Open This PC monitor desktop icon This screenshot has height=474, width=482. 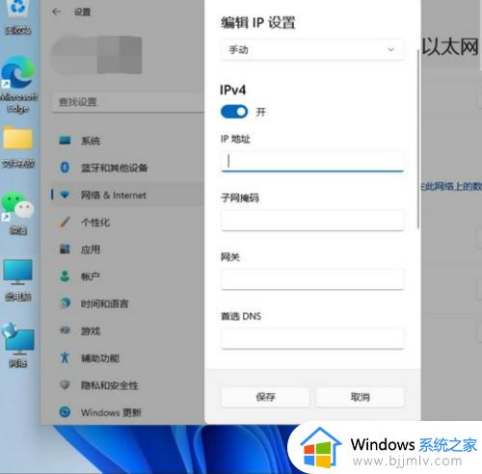click(x=18, y=280)
